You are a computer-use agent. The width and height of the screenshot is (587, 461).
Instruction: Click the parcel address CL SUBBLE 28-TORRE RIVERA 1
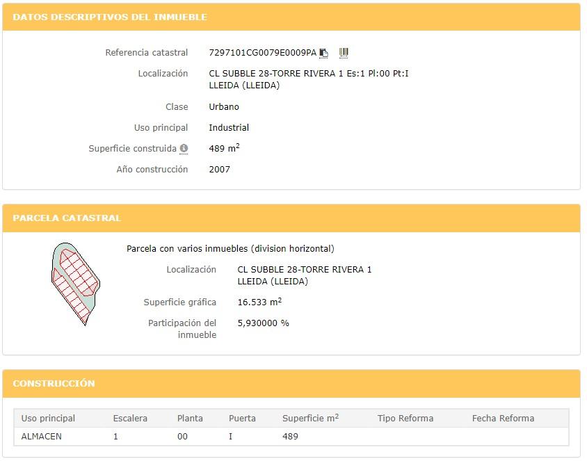[x=304, y=269]
